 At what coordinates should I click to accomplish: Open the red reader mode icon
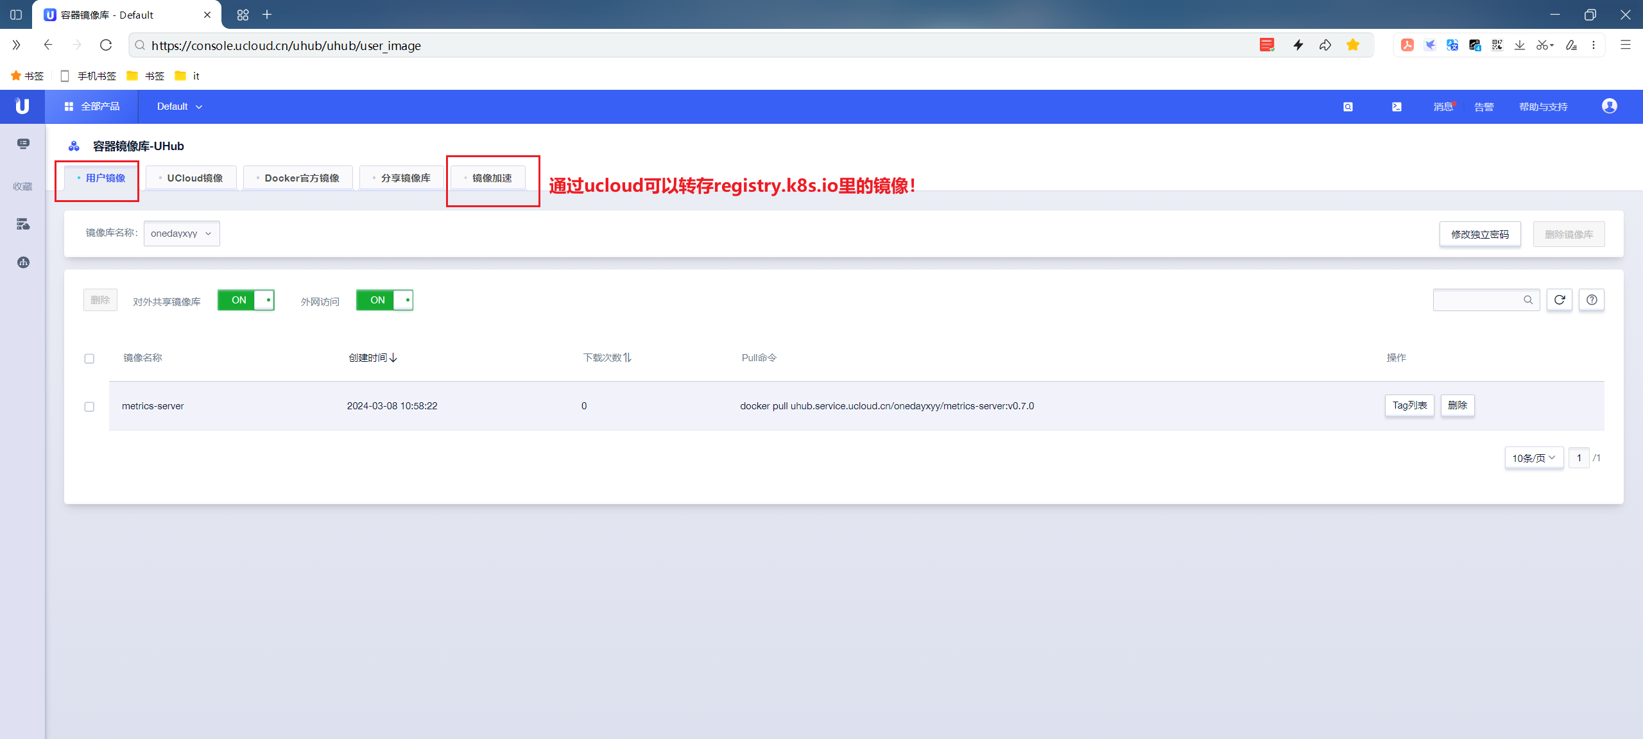(1267, 45)
